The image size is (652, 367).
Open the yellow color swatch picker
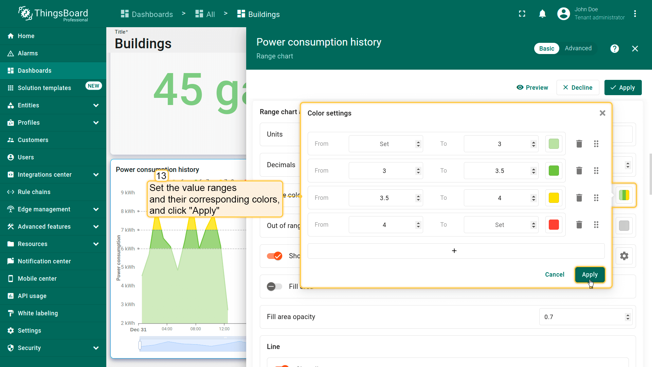pos(554,198)
